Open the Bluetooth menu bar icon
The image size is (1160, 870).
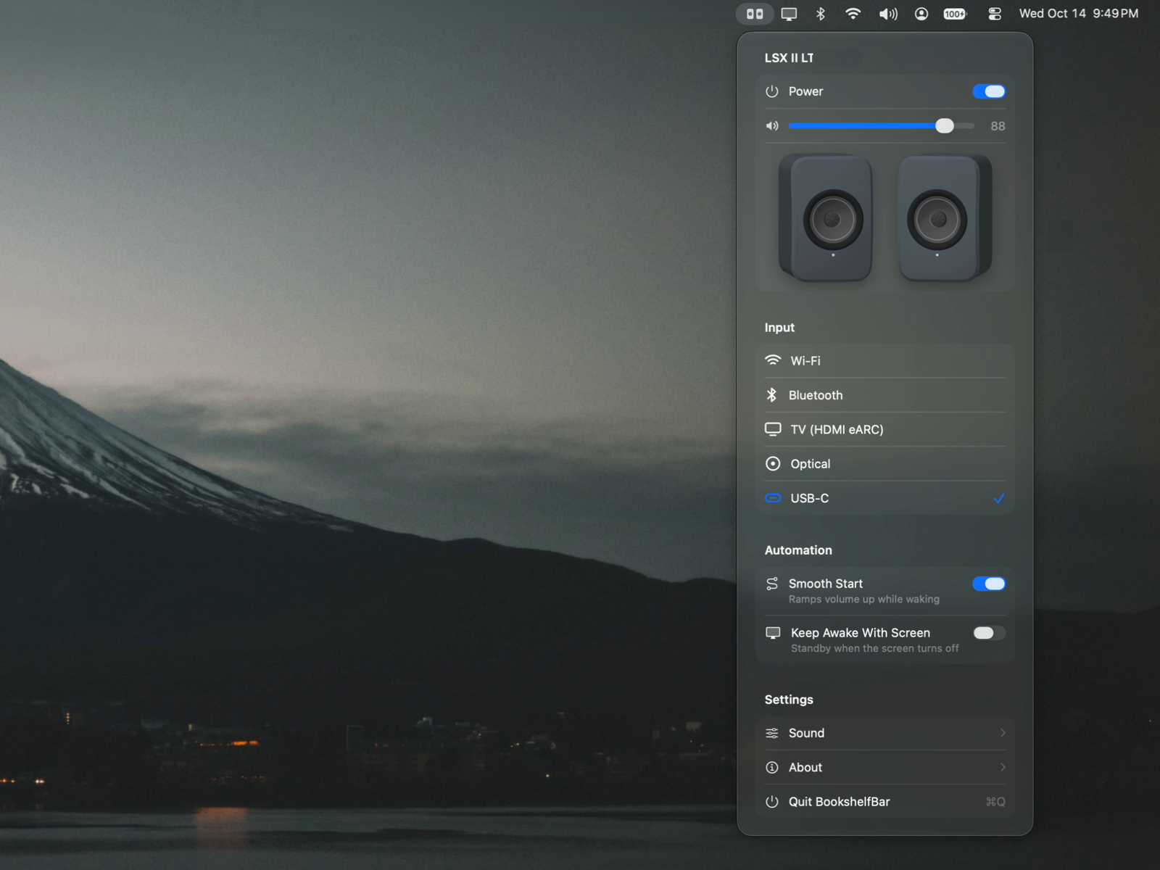coord(821,14)
